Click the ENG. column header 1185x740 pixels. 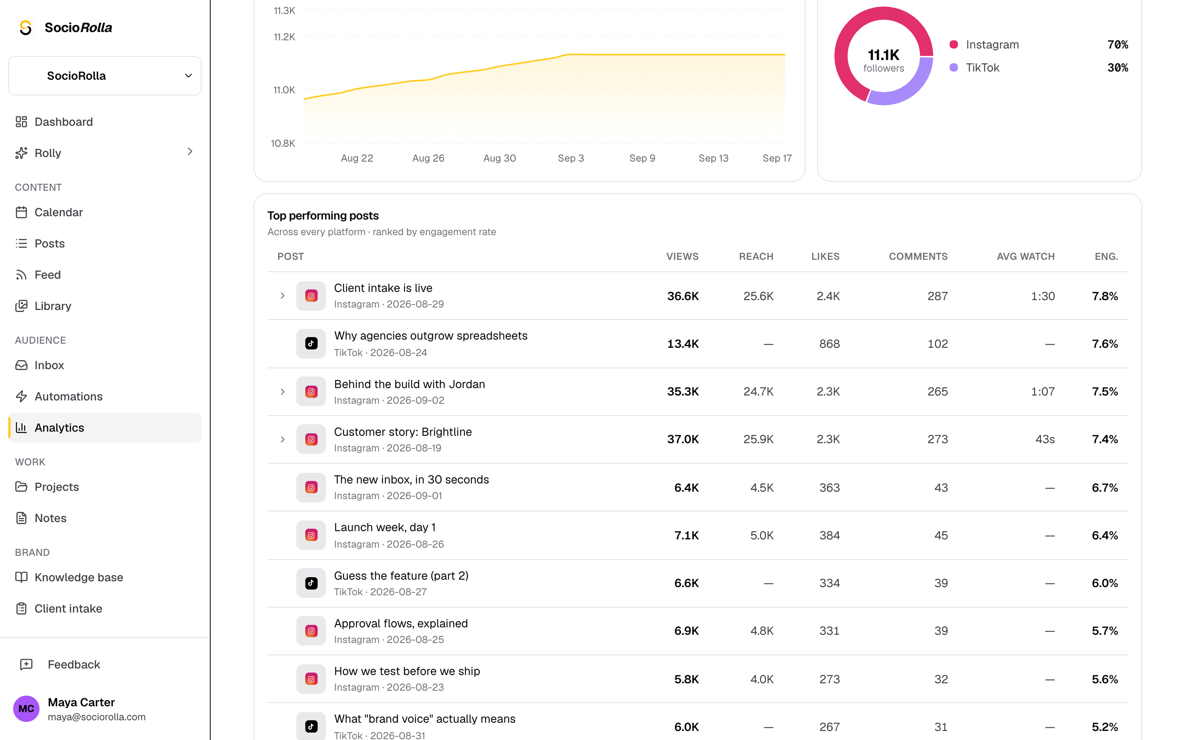coord(1106,257)
